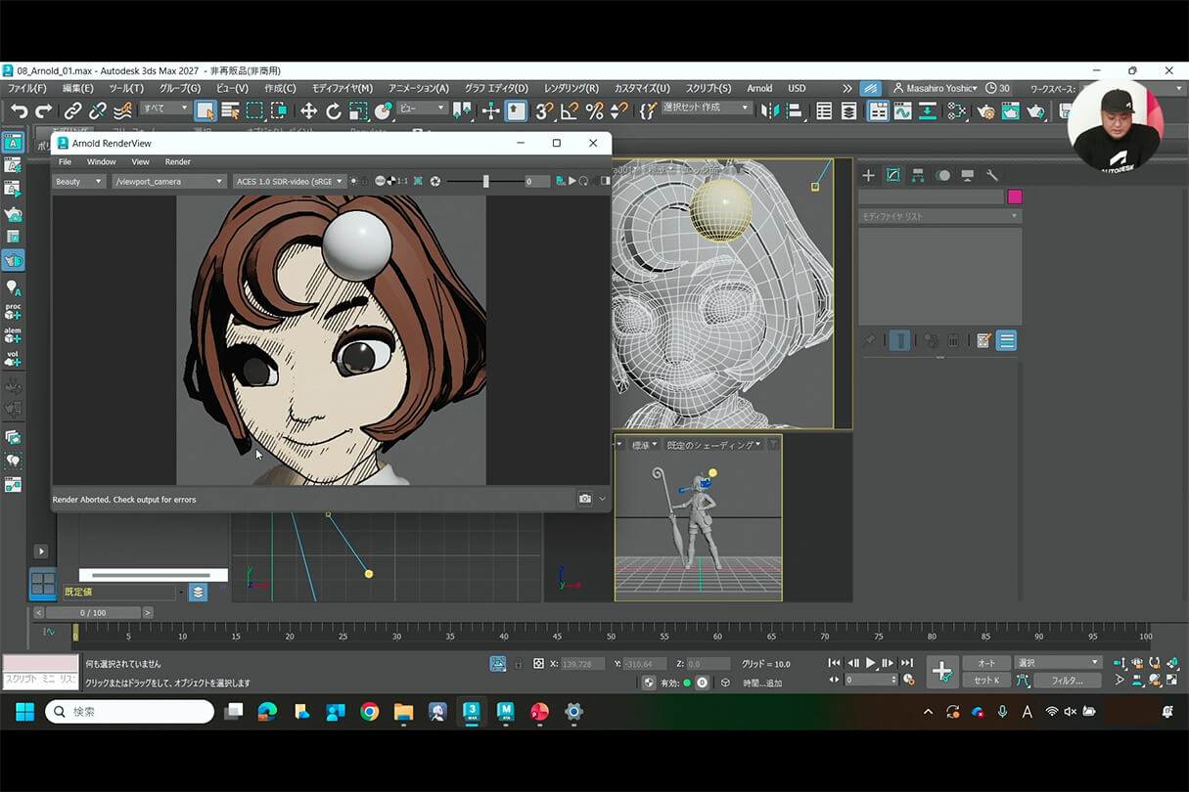Click the magenta object color swatch
Viewport: 1189px width, 792px height.
[x=1015, y=197]
